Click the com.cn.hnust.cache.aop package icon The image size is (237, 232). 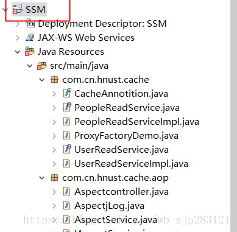click(x=54, y=178)
